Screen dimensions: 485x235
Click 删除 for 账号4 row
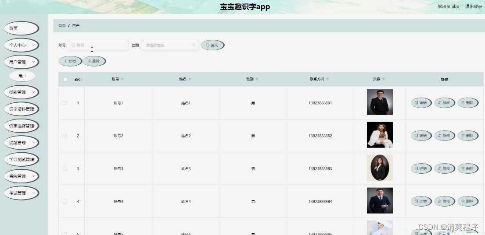(x=468, y=201)
